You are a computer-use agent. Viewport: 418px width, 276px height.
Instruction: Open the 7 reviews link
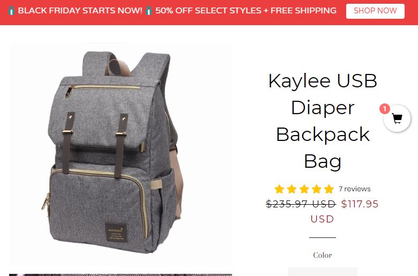point(355,189)
